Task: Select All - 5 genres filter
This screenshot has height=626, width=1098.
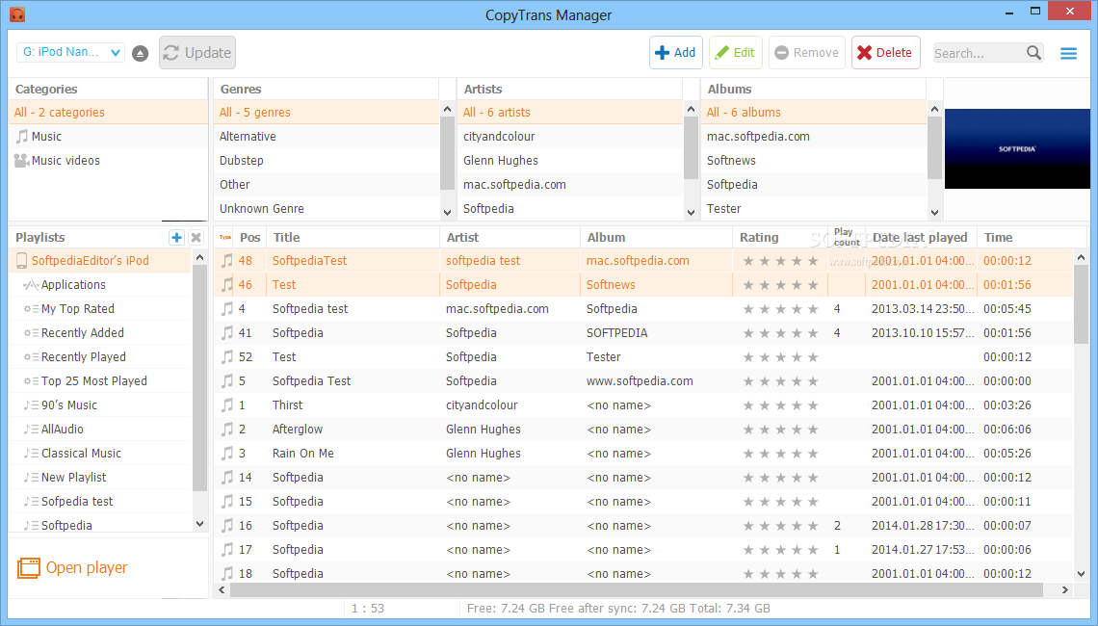Action: pos(327,112)
